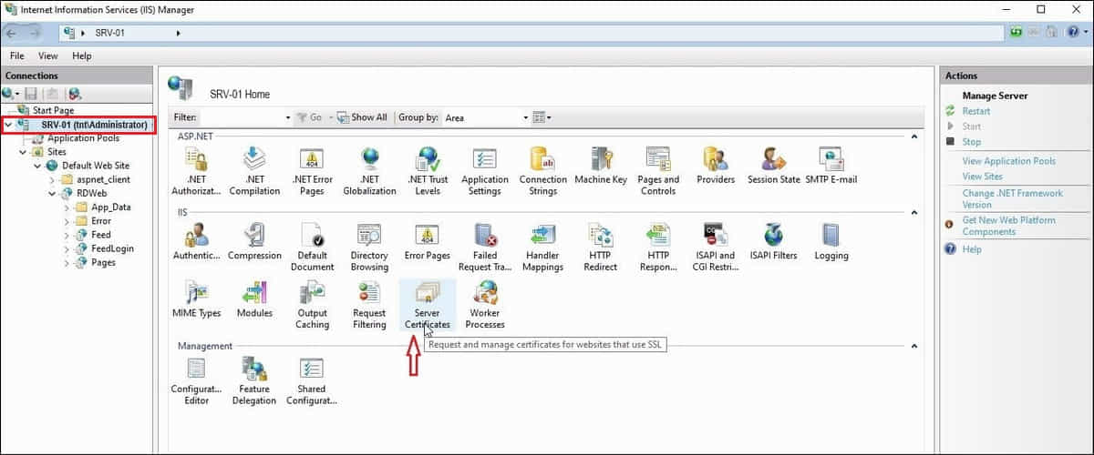The height and width of the screenshot is (455, 1094).
Task: Expand the App_Data folder node
Action: tap(67, 207)
